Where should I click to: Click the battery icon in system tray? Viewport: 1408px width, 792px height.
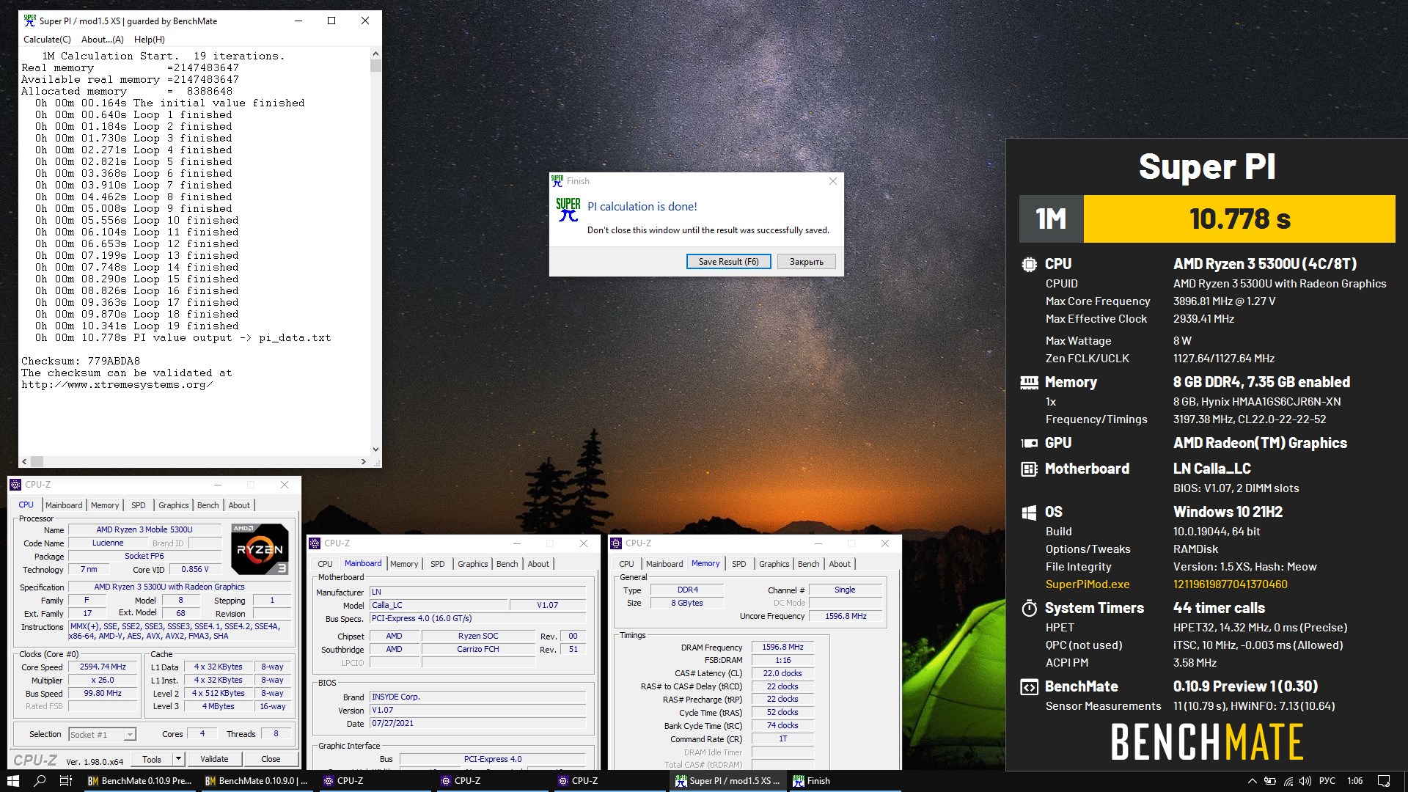coord(1269,781)
